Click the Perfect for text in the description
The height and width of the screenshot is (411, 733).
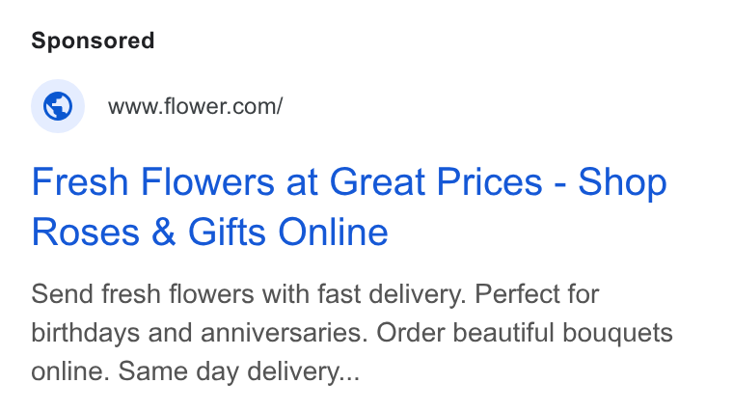[x=536, y=294]
